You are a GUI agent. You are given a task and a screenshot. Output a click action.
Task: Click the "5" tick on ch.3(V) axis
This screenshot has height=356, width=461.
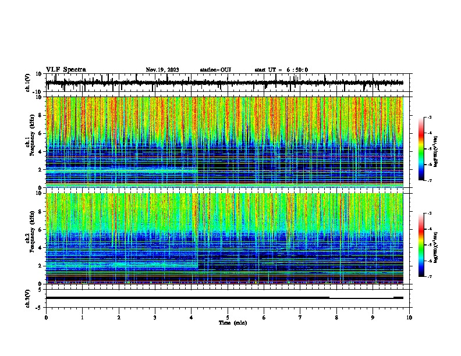click(40, 290)
